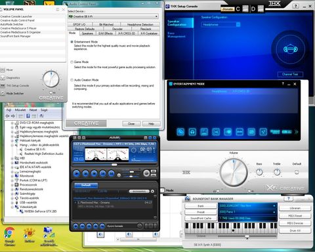The image size is (315, 252).
Task: Toggle mute under the Volume Panel knob
Action: [x=51, y=93]
